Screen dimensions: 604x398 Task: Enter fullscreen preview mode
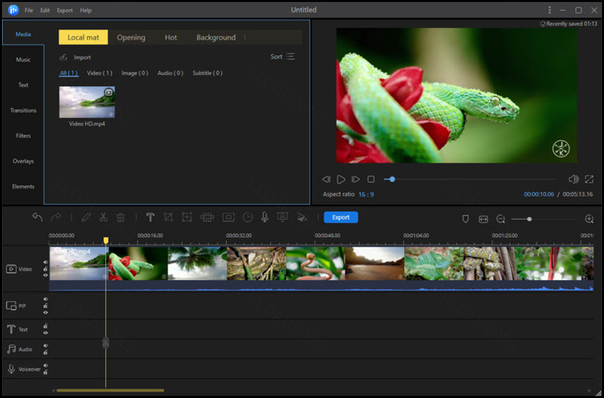coord(589,179)
